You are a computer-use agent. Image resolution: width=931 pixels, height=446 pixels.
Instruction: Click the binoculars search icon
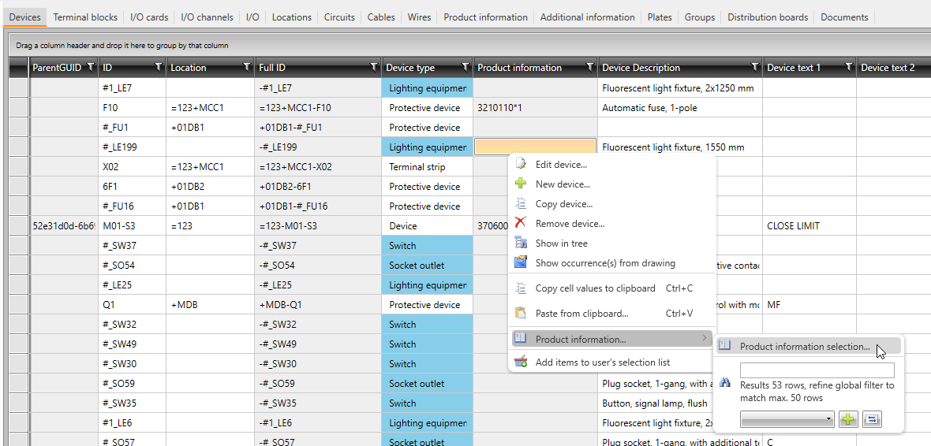726,383
